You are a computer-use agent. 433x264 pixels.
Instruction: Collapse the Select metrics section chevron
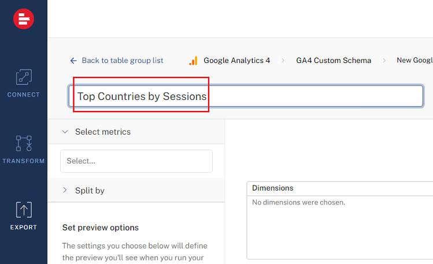click(x=65, y=132)
